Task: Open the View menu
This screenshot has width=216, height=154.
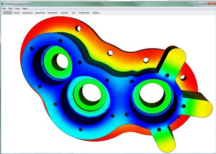Action: point(17,9)
